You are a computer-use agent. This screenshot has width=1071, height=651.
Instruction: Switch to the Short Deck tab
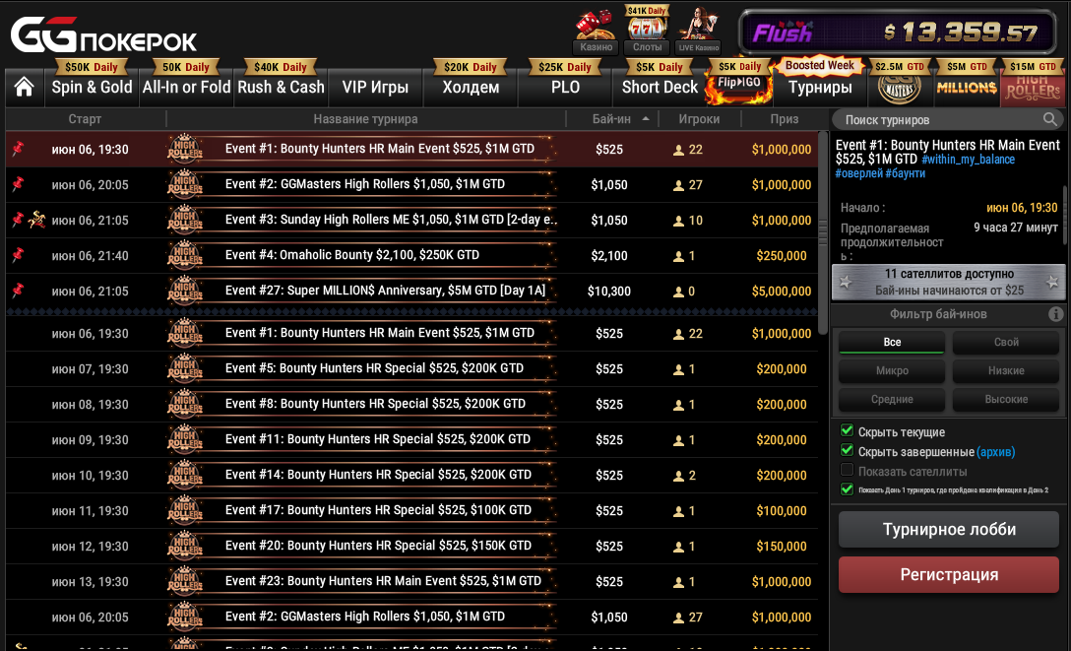pyautogui.click(x=660, y=87)
